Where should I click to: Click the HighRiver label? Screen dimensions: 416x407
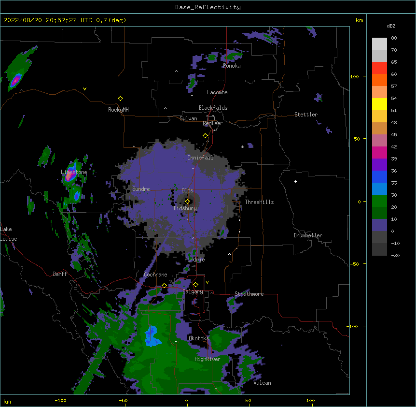tap(208, 359)
